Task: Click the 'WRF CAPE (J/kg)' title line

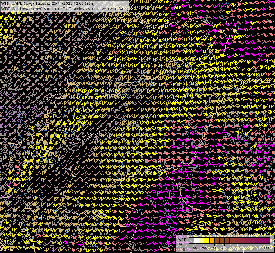Action: (x=47, y=3)
